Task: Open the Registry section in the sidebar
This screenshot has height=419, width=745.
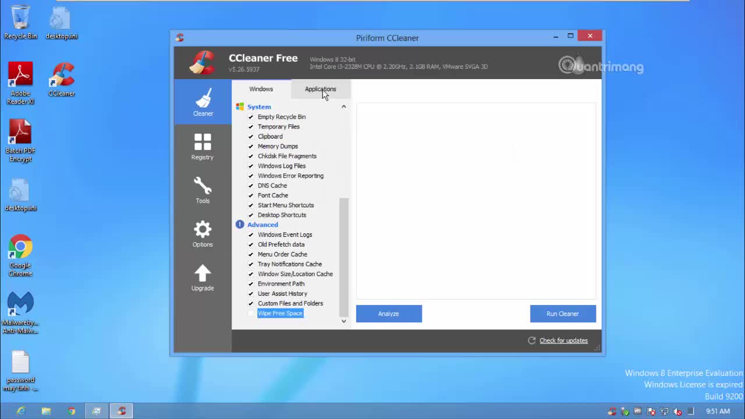Action: (203, 146)
